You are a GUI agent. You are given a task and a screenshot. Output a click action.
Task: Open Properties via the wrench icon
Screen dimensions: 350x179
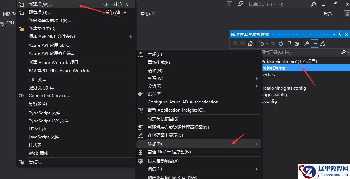(307, 43)
